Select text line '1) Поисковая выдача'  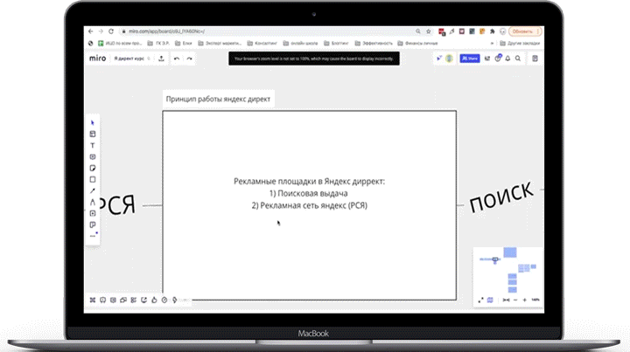pos(309,193)
